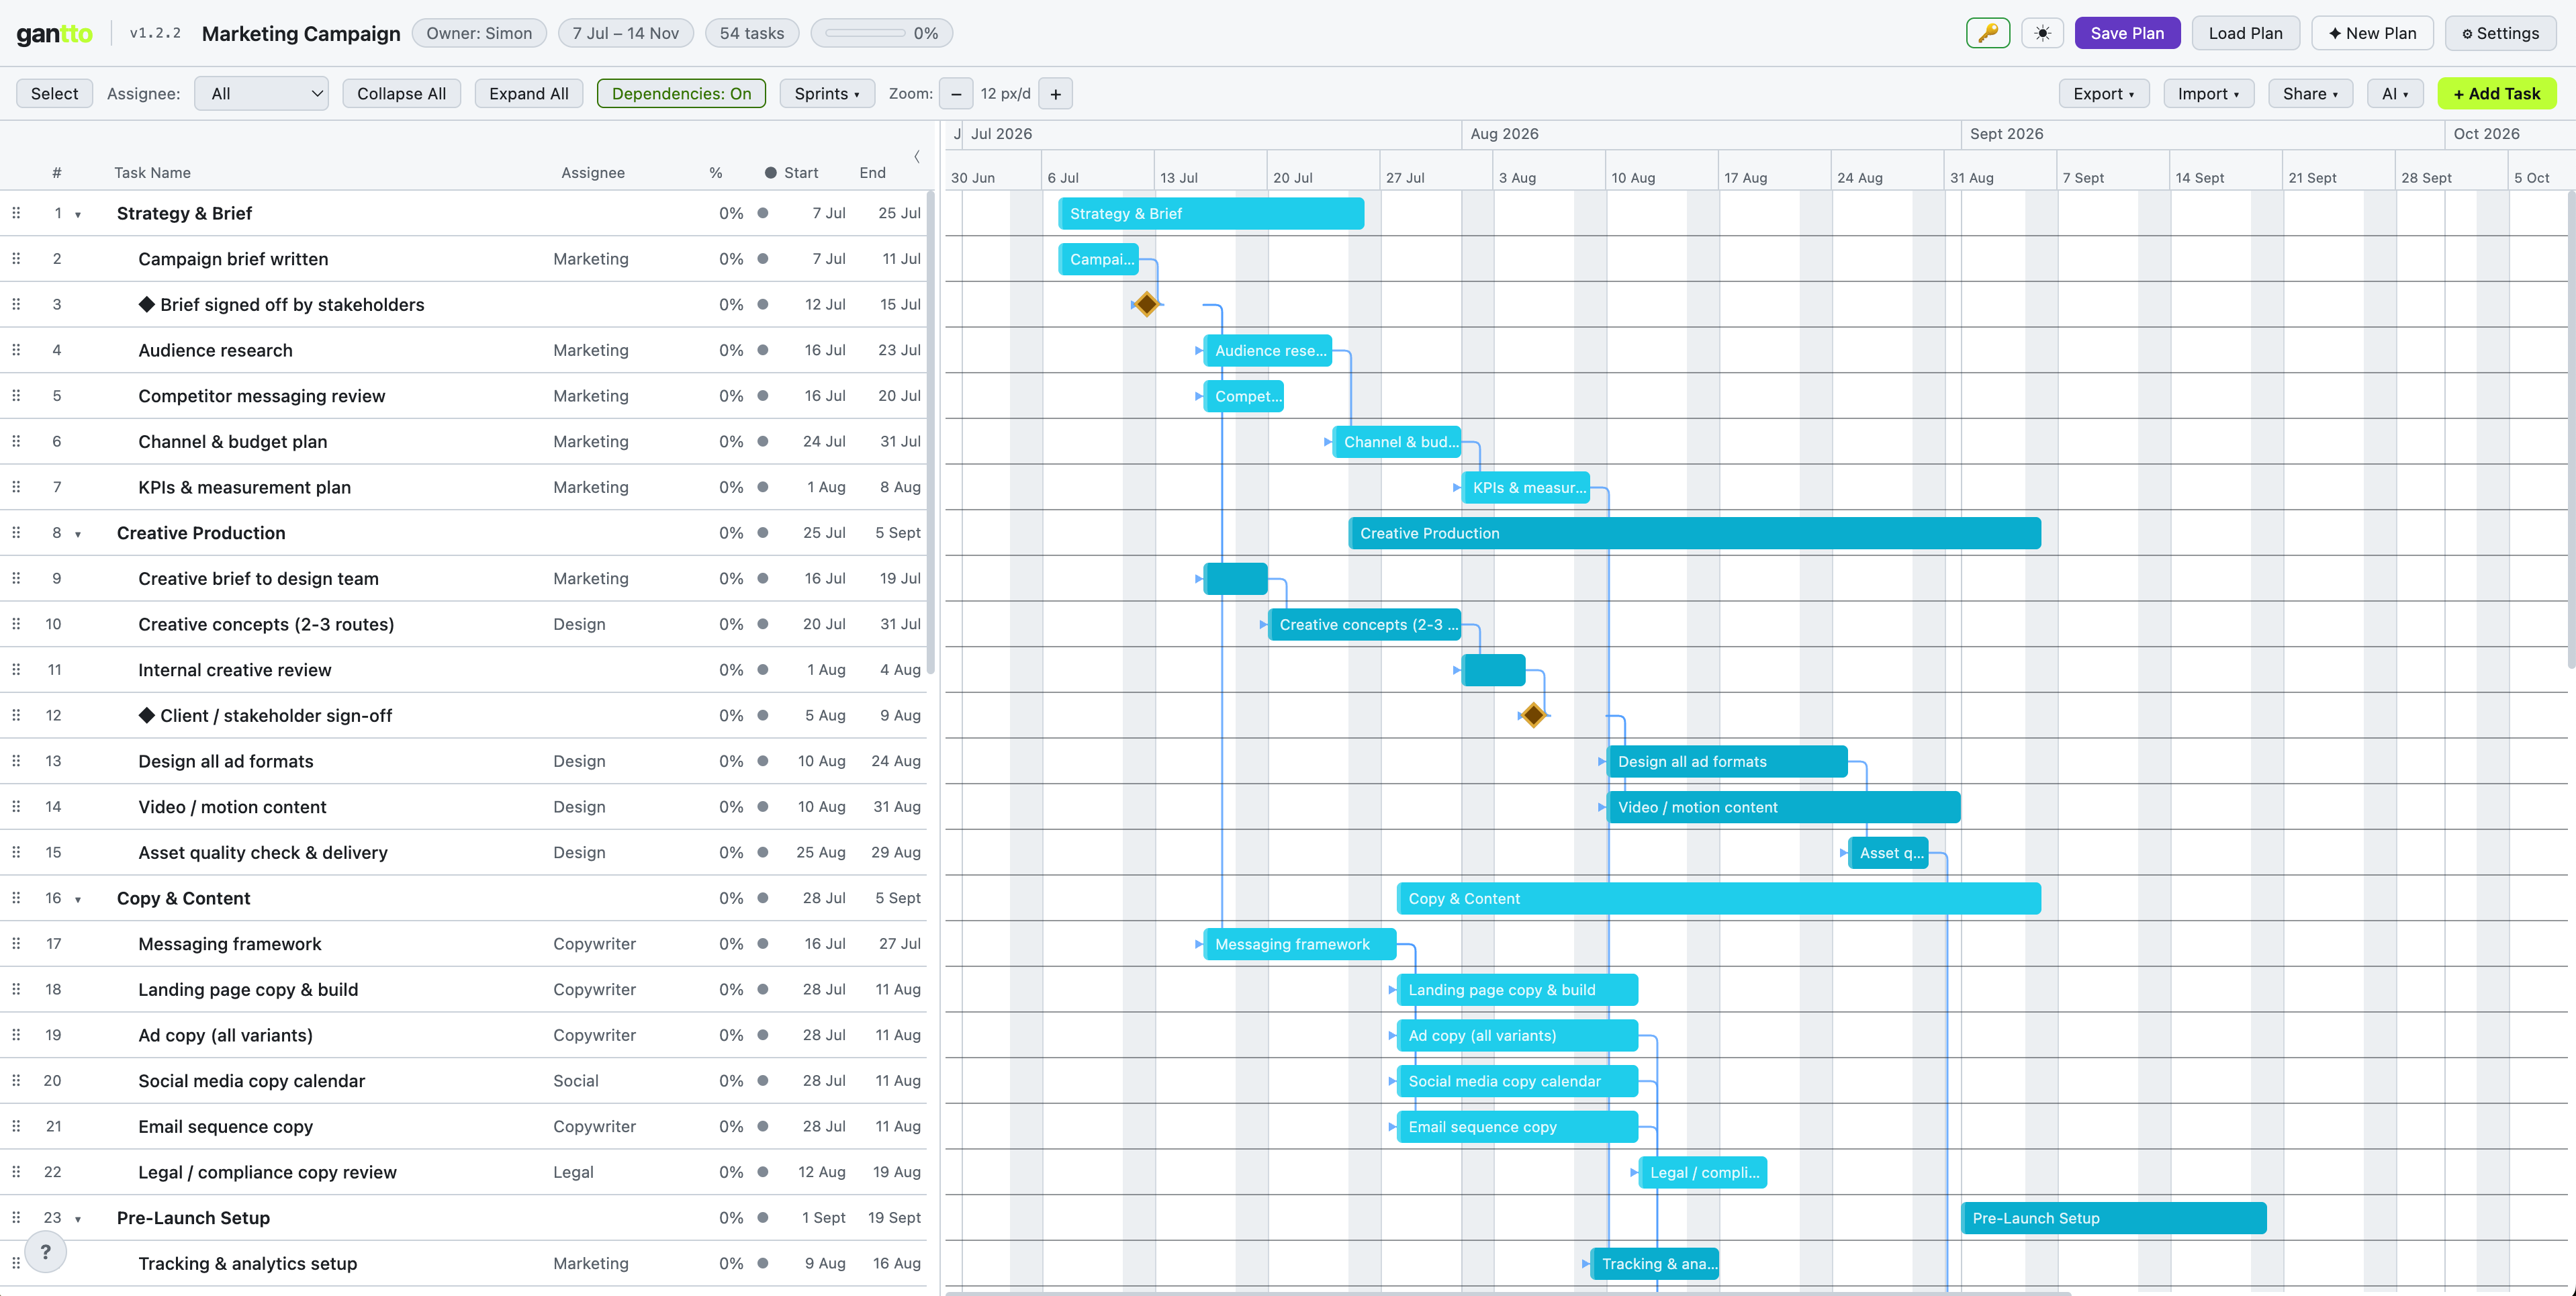Viewport: 2576px width, 1296px height.
Task: Collapse the Creative Production group
Action: 78,534
